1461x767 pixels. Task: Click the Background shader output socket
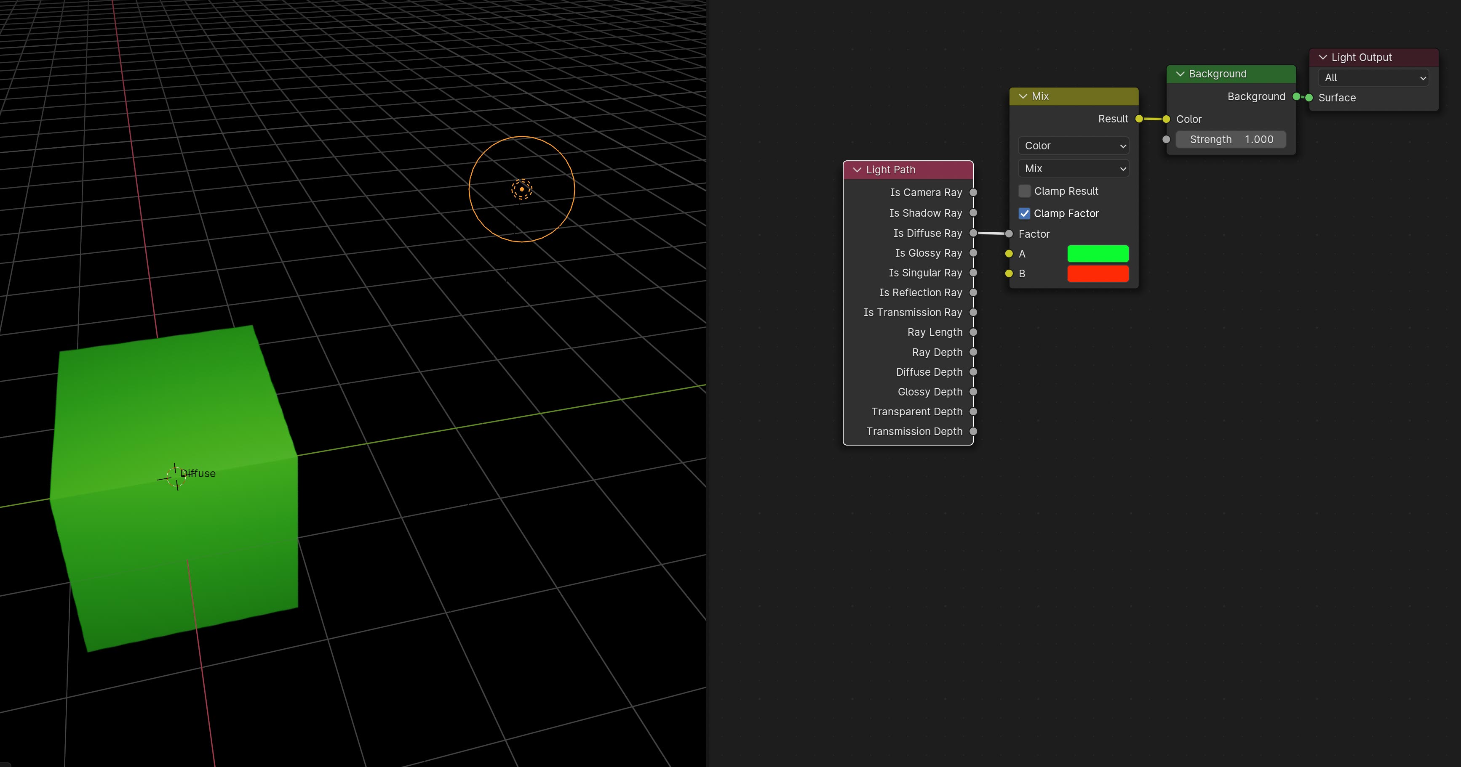click(x=1296, y=97)
